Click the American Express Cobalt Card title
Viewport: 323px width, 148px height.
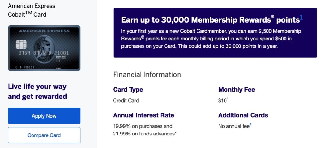pos(32,10)
